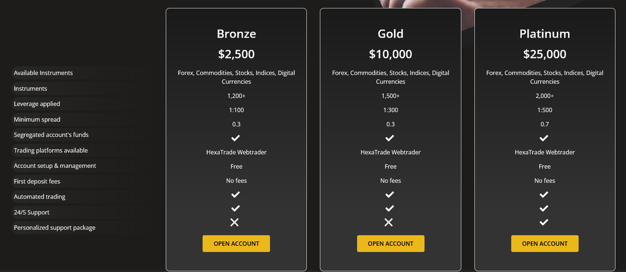Click the Platinum $25,000 price
626x272 pixels.
545,54
